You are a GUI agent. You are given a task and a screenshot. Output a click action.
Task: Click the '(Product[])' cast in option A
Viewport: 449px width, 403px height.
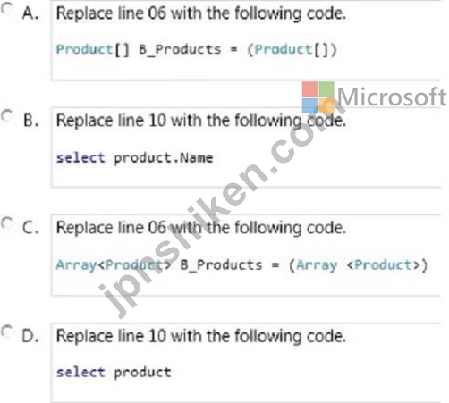click(292, 50)
